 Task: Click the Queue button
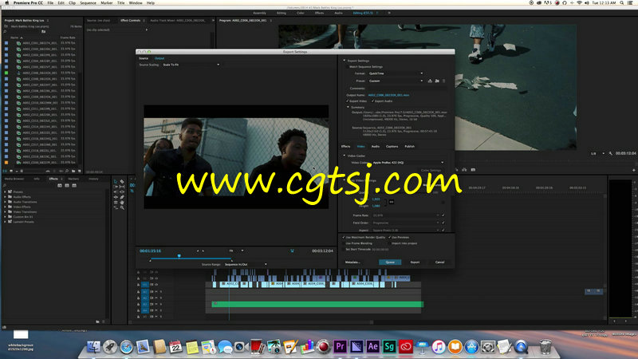point(390,262)
